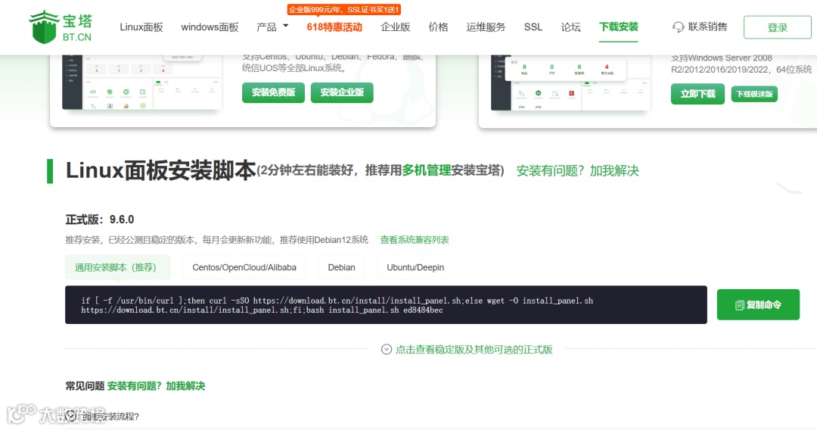Click the 立即下载 Windows button
The height and width of the screenshot is (430, 817).
(697, 94)
